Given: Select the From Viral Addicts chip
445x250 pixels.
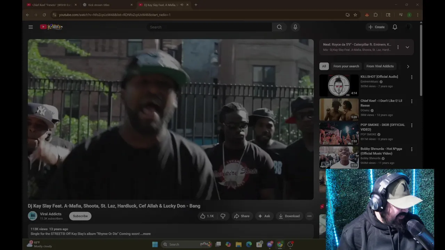Looking at the screenshot, I should [380, 66].
